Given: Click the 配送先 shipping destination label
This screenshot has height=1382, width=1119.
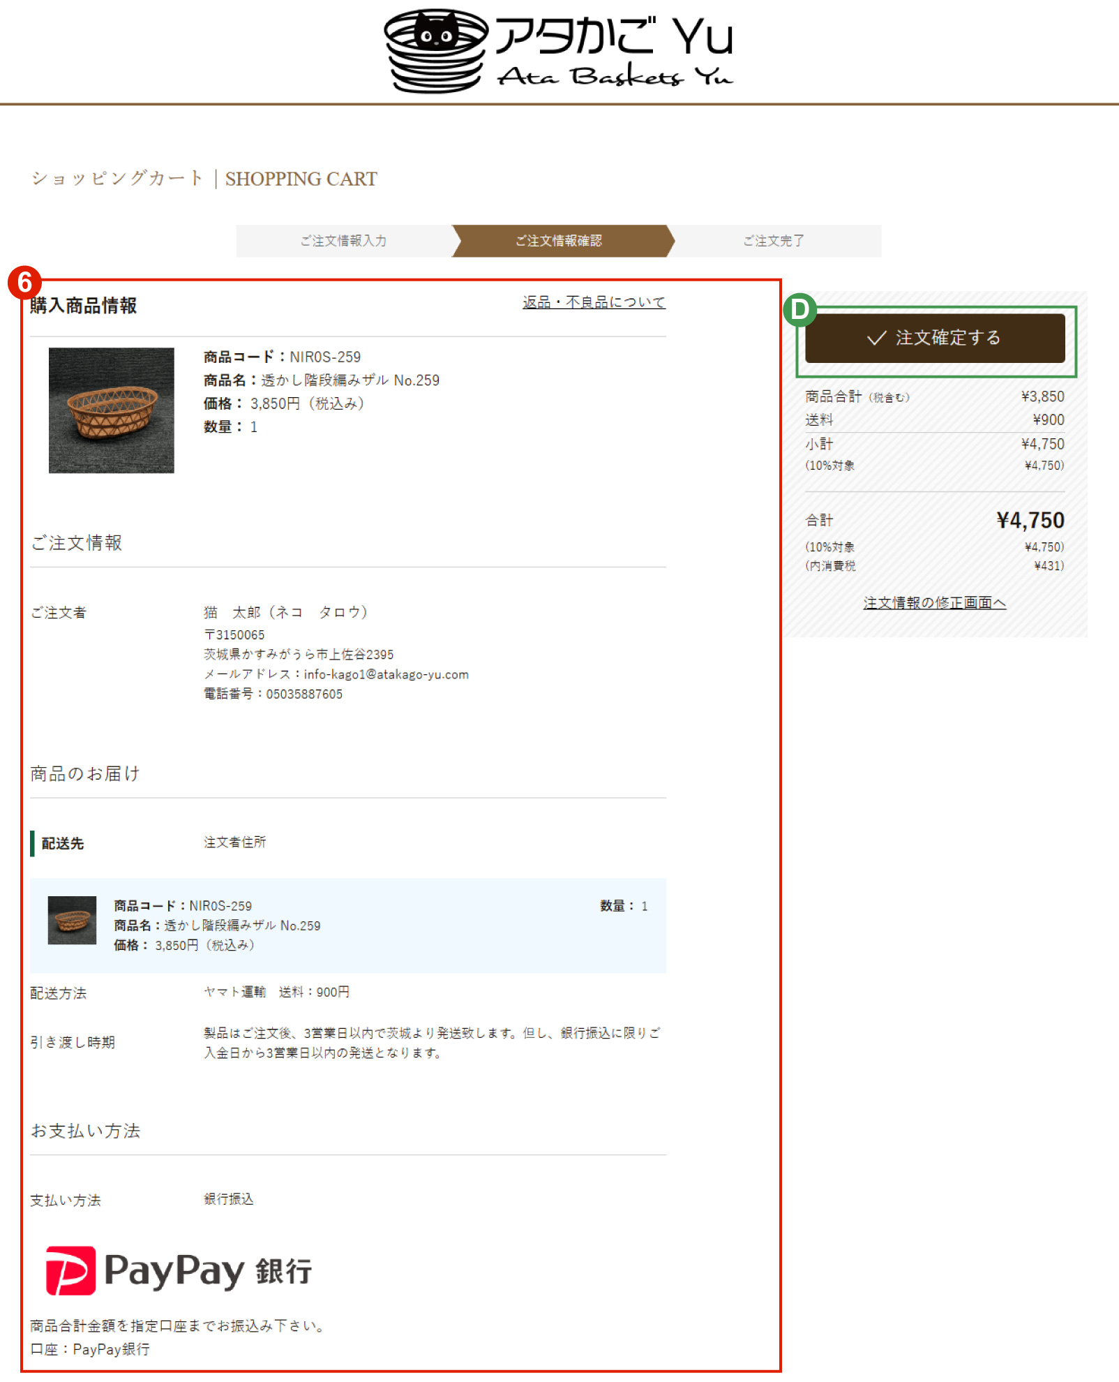Looking at the screenshot, I should [x=61, y=843].
